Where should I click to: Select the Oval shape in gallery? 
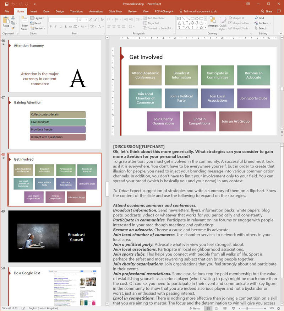click(197, 18)
